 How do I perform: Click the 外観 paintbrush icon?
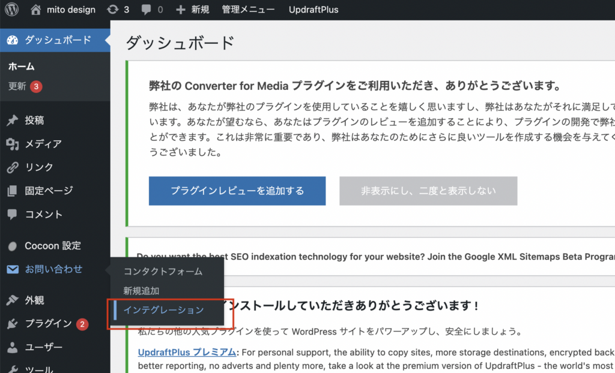point(13,300)
